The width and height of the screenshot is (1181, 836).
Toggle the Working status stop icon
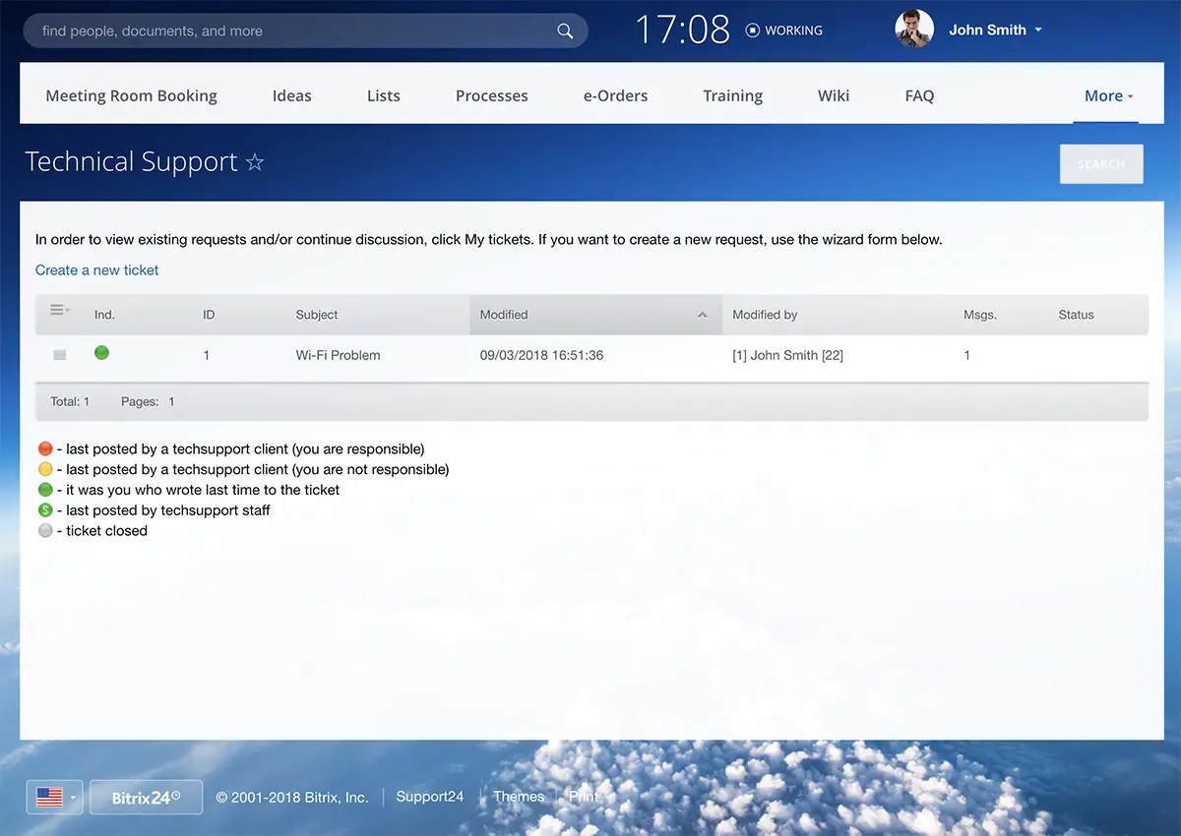pos(753,30)
